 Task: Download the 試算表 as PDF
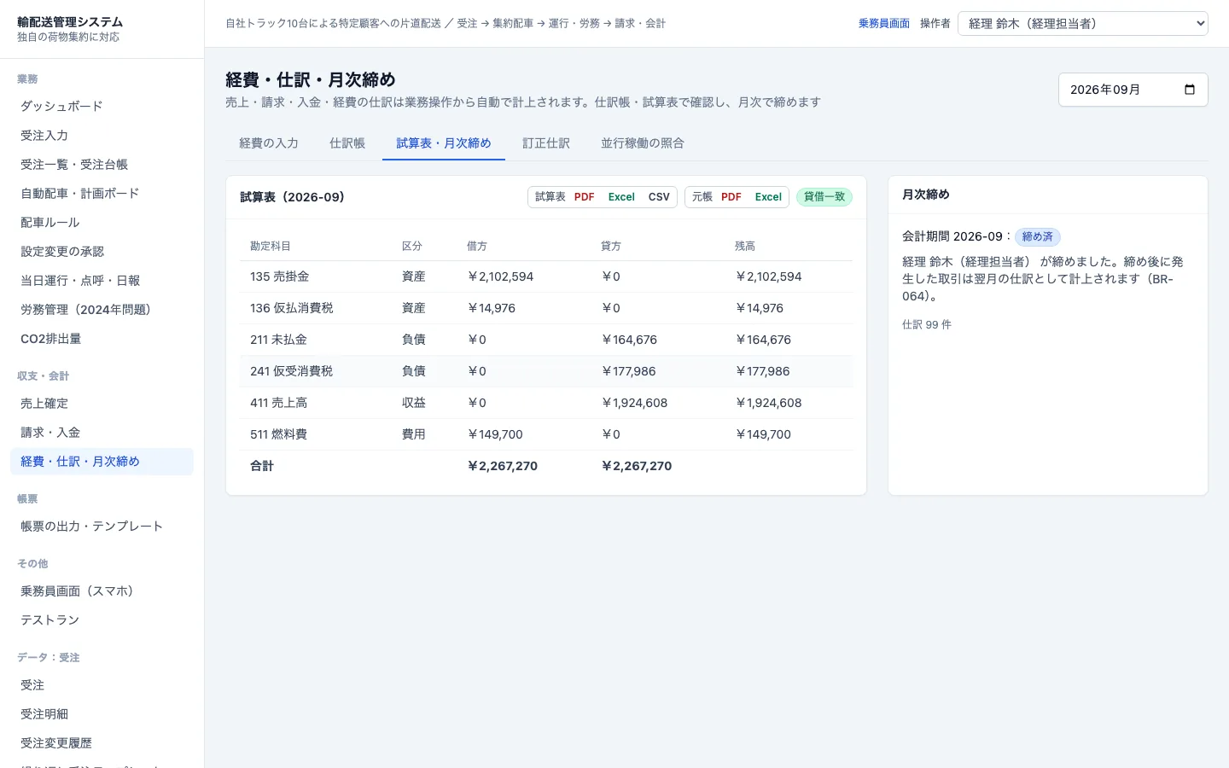click(585, 197)
